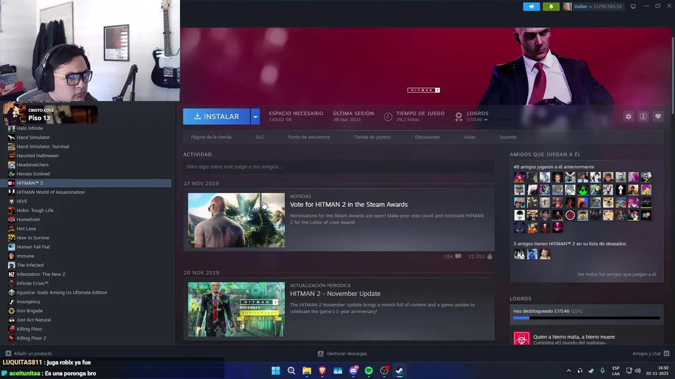Viewport: 675px width, 379px height.
Task: Click the manage downloads icon
Action: (x=321, y=354)
